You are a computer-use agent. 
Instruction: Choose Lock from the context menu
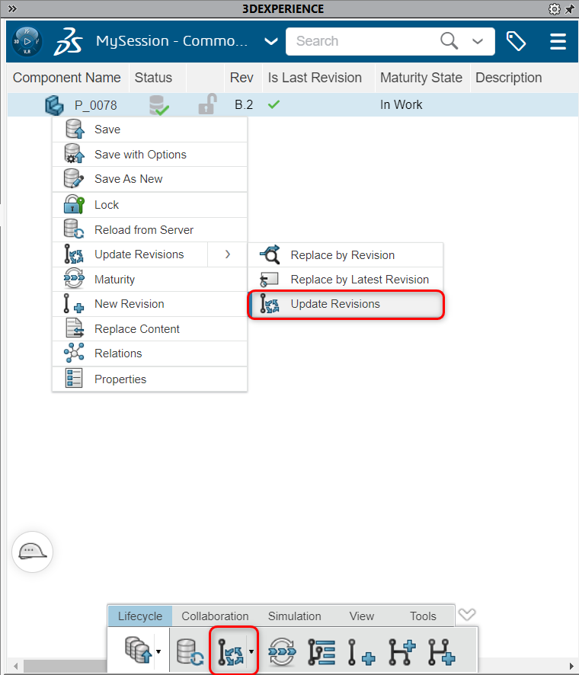(149, 205)
